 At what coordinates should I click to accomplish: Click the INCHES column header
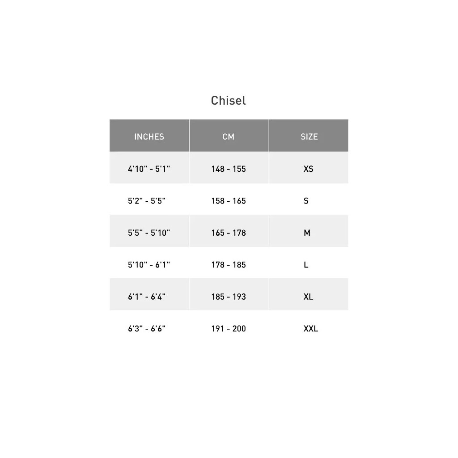(x=149, y=137)
